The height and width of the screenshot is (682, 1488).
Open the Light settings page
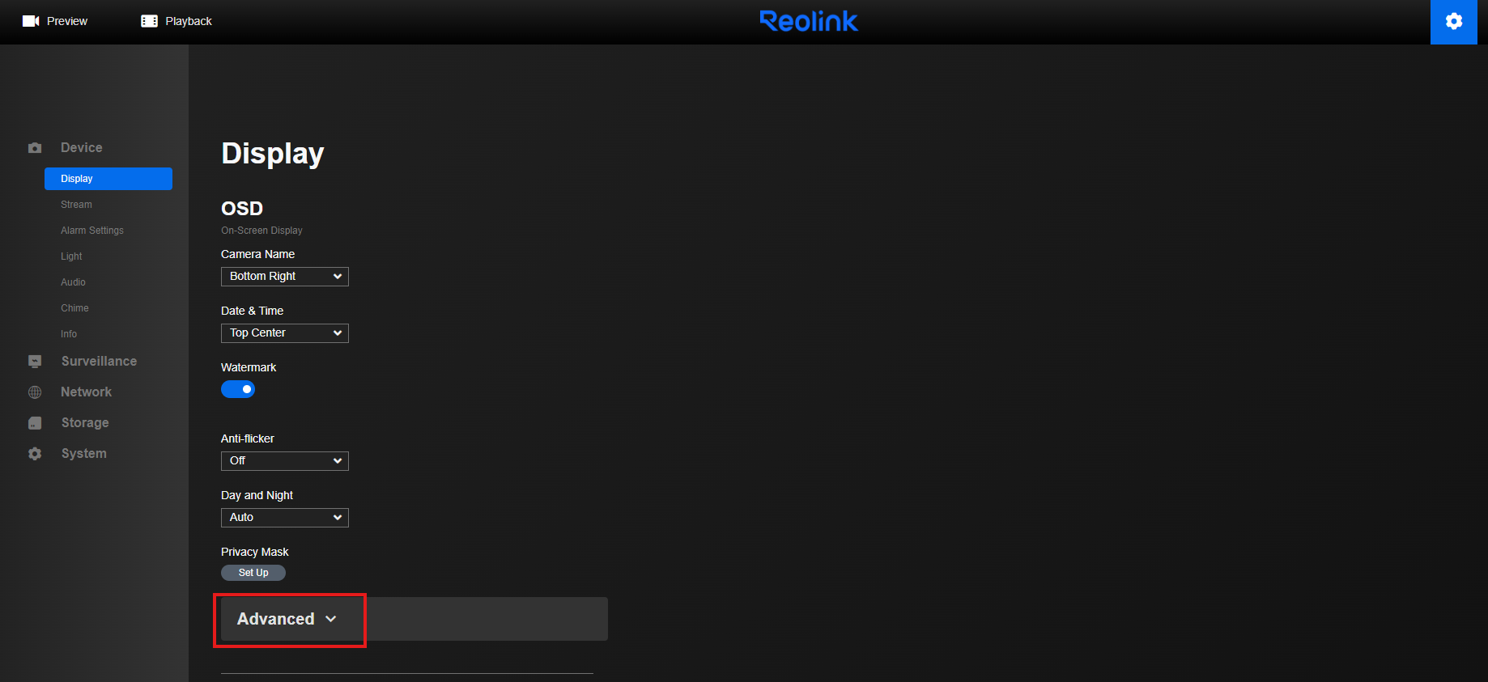(71, 256)
